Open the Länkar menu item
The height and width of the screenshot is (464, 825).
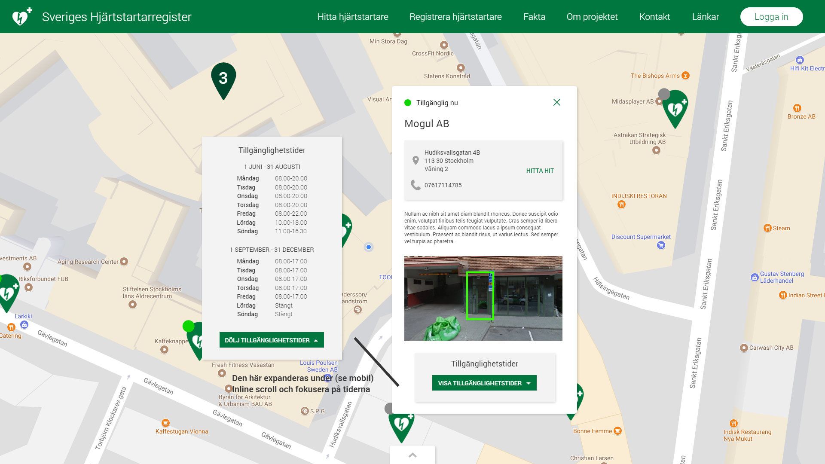(706, 17)
